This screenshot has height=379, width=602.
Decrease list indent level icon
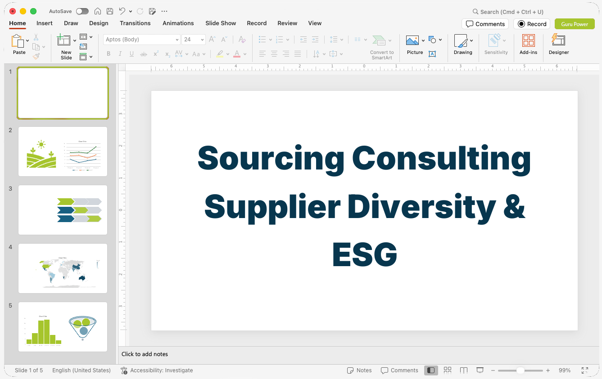click(303, 40)
